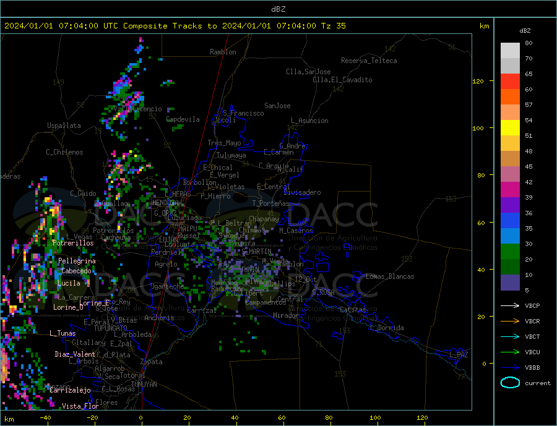Pick the yellow swatch between 54 and 51
Screen dimensions: 557x426
click(510, 128)
